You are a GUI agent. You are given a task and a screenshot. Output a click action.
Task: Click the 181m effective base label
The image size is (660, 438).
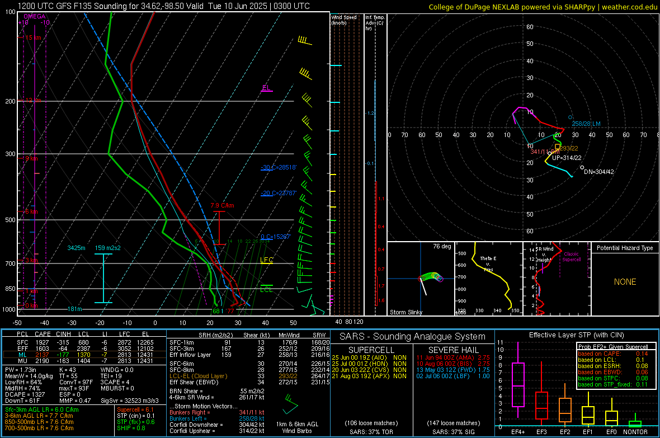click(x=75, y=309)
